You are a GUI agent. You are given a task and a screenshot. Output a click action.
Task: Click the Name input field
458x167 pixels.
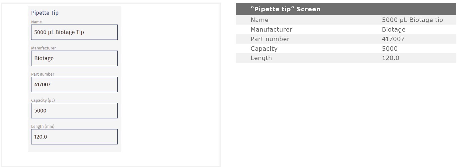74,32
